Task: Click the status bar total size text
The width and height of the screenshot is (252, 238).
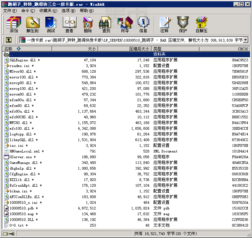Action: tap(166, 234)
